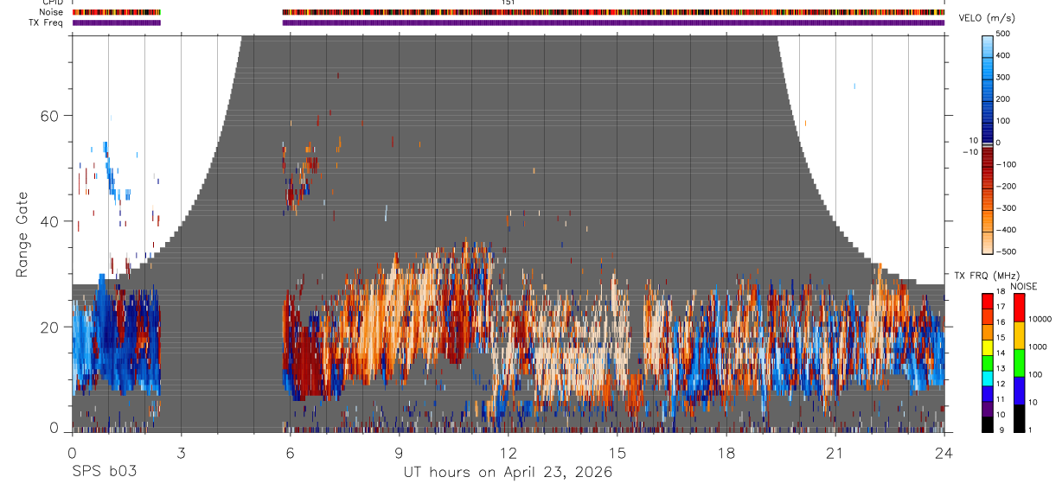The width and height of the screenshot is (1062, 490).
Task: Click the 12 tick on the UT hours axis
Action: tap(508, 451)
